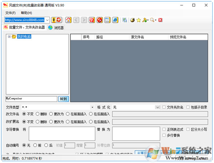Viewport: 214px width, 163px height.
Task: Click the magnifier search icon
Action: pos(152,20)
